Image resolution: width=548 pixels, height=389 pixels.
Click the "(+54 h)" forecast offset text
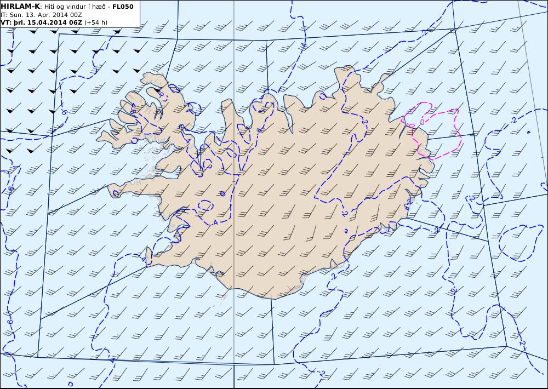(96, 22)
